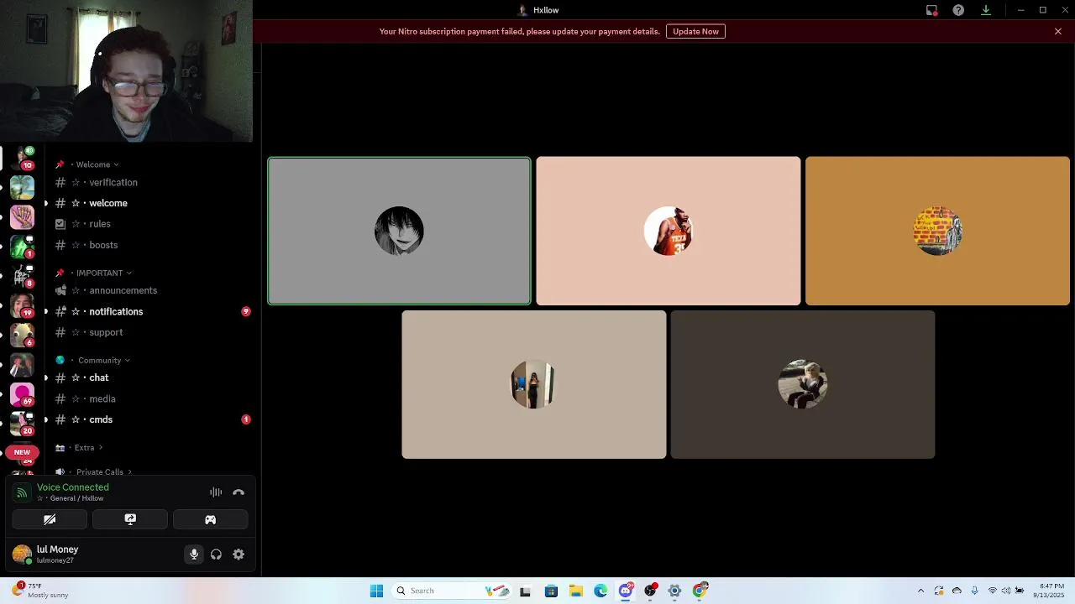Image resolution: width=1075 pixels, height=604 pixels.
Task: Open Microsoft Edge from taskbar
Action: (600, 591)
